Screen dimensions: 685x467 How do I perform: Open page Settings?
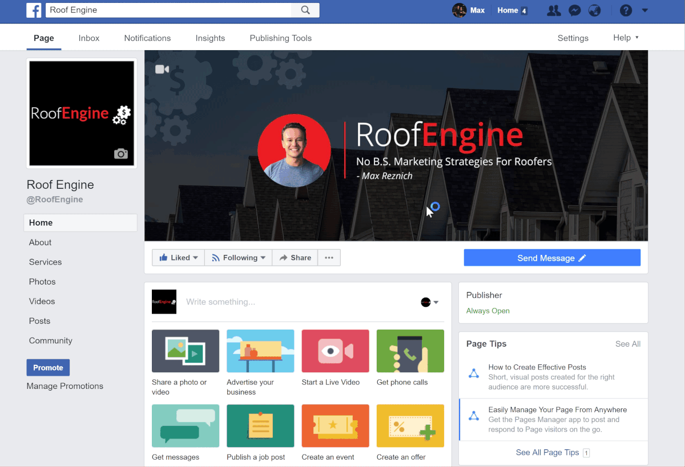click(573, 38)
